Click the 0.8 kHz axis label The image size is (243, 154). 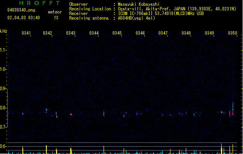pos(3,108)
